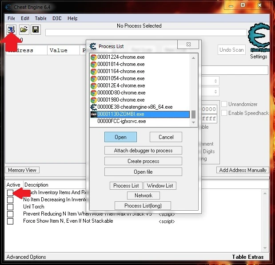This screenshot has height=265, width=275.
Task: Click the Active column header
Action: [x=13, y=185]
